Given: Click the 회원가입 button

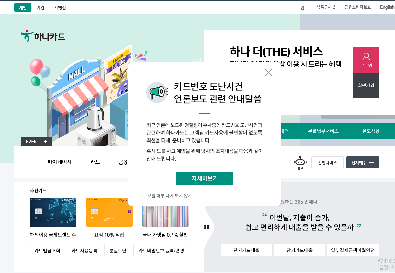Looking at the screenshot, I should (366, 86).
